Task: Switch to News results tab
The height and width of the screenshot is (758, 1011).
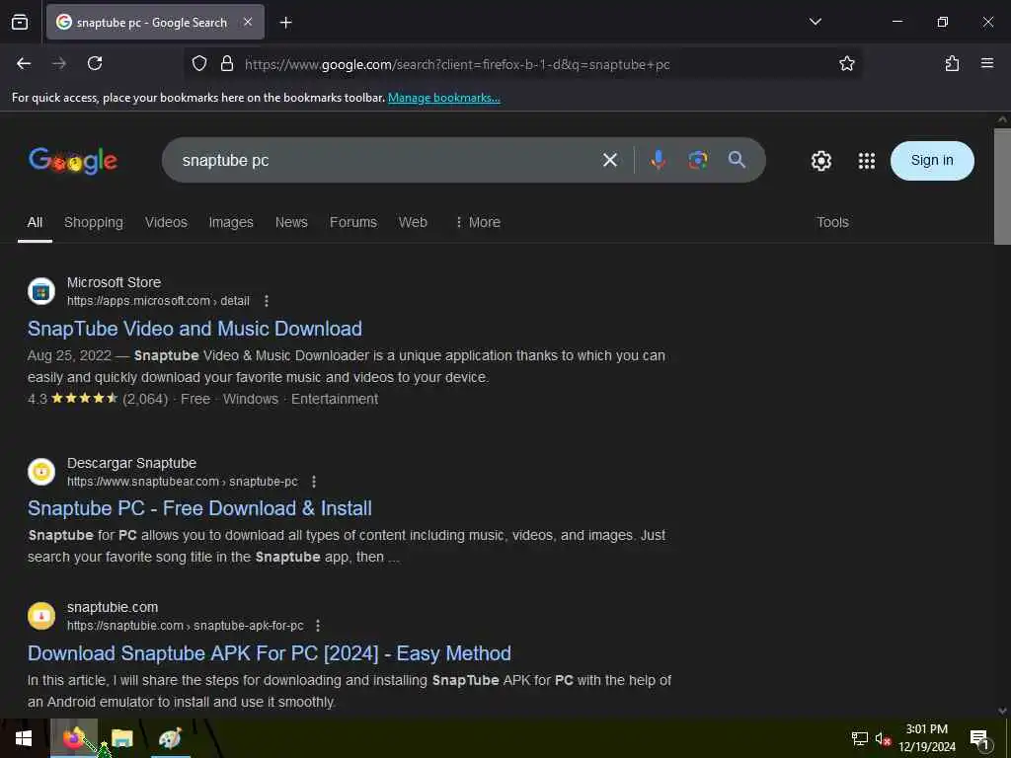Action: (291, 222)
